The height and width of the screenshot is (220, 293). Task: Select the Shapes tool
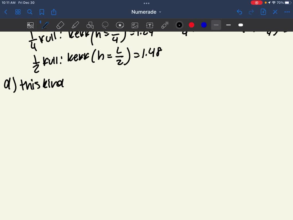pos(90,25)
